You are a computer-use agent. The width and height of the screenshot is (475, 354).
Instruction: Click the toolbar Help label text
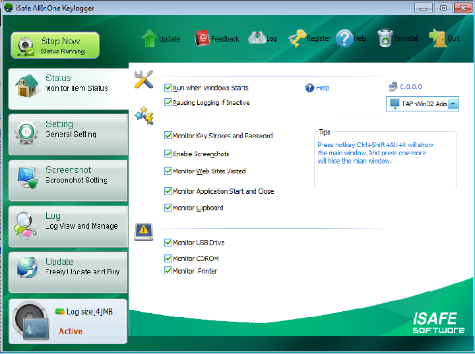pyautogui.click(x=360, y=38)
